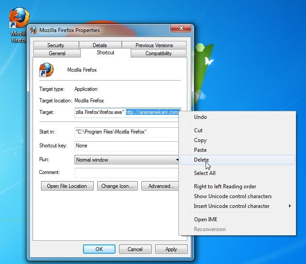Choose Open IME from the context menu

coord(237,219)
